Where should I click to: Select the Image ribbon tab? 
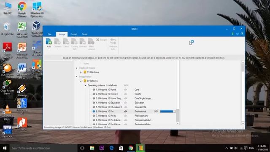click(x=62, y=34)
